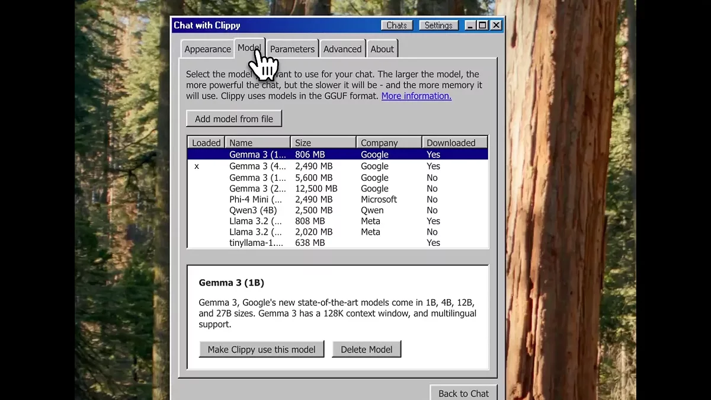Select the tinyllama-1 model row
The height and width of the screenshot is (400, 711).
click(338, 242)
